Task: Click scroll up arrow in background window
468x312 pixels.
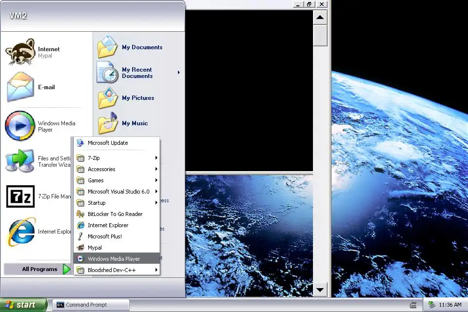Action: [320, 18]
